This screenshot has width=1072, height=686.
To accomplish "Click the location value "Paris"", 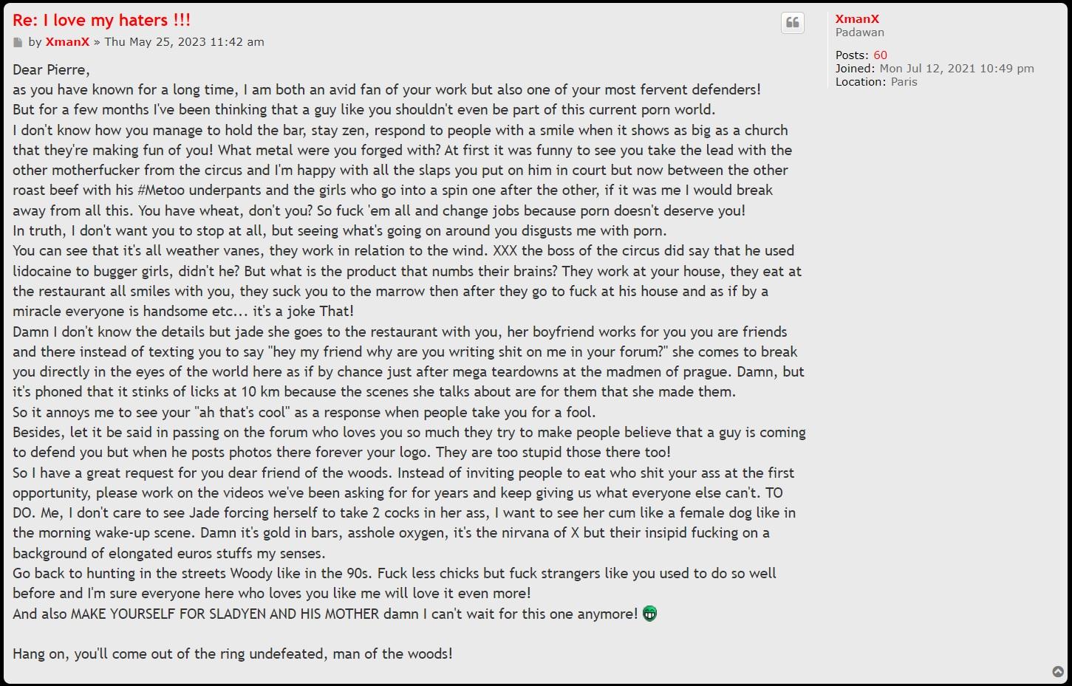I will (x=904, y=82).
